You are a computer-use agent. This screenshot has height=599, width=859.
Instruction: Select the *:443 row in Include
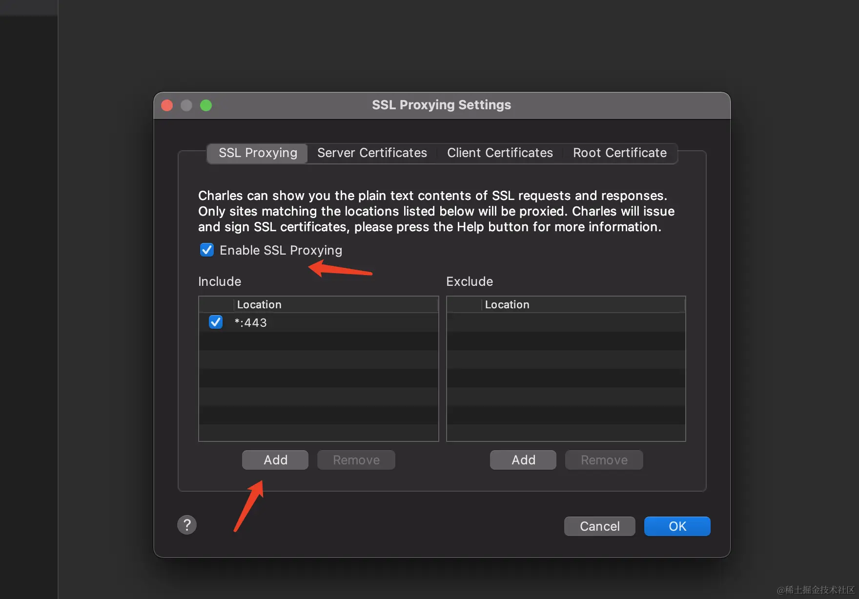[318, 322]
